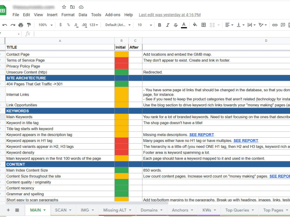Open the Horizontal align dropdown

[x=229, y=25]
